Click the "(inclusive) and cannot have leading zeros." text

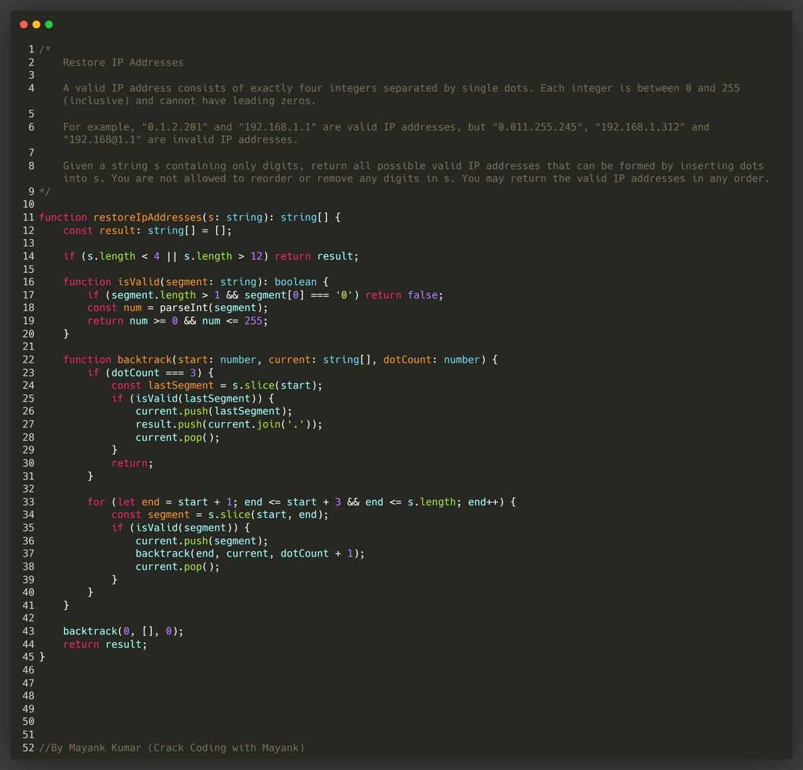(x=189, y=101)
